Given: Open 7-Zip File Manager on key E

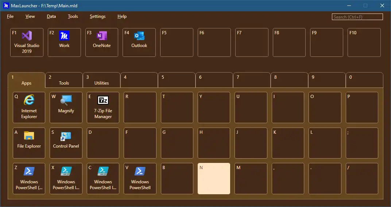Looking at the screenshot, I should (103, 108).
